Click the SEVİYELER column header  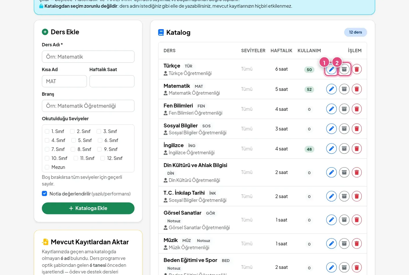click(x=253, y=51)
